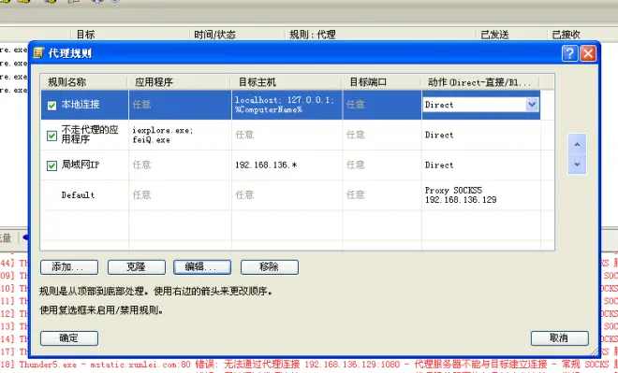Uncheck the 不走代理的应用程序 rule
This screenshot has height=373, width=618.
(51, 136)
